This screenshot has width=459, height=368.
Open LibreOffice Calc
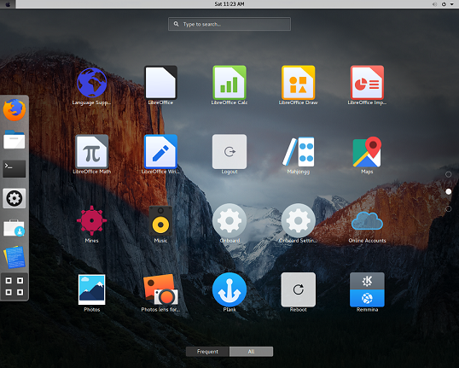[x=229, y=83]
